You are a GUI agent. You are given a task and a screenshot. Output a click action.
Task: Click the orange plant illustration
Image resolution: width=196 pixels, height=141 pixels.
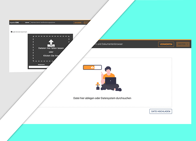(98, 86)
